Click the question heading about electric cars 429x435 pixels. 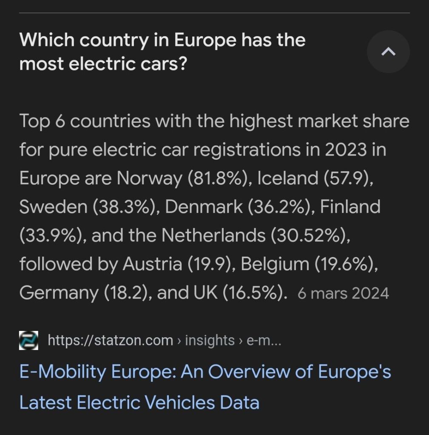[x=162, y=52]
